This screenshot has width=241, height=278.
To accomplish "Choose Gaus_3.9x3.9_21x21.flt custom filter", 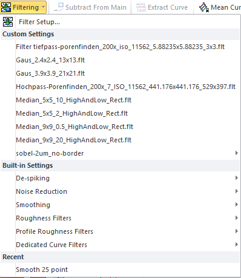I will pos(120,73).
